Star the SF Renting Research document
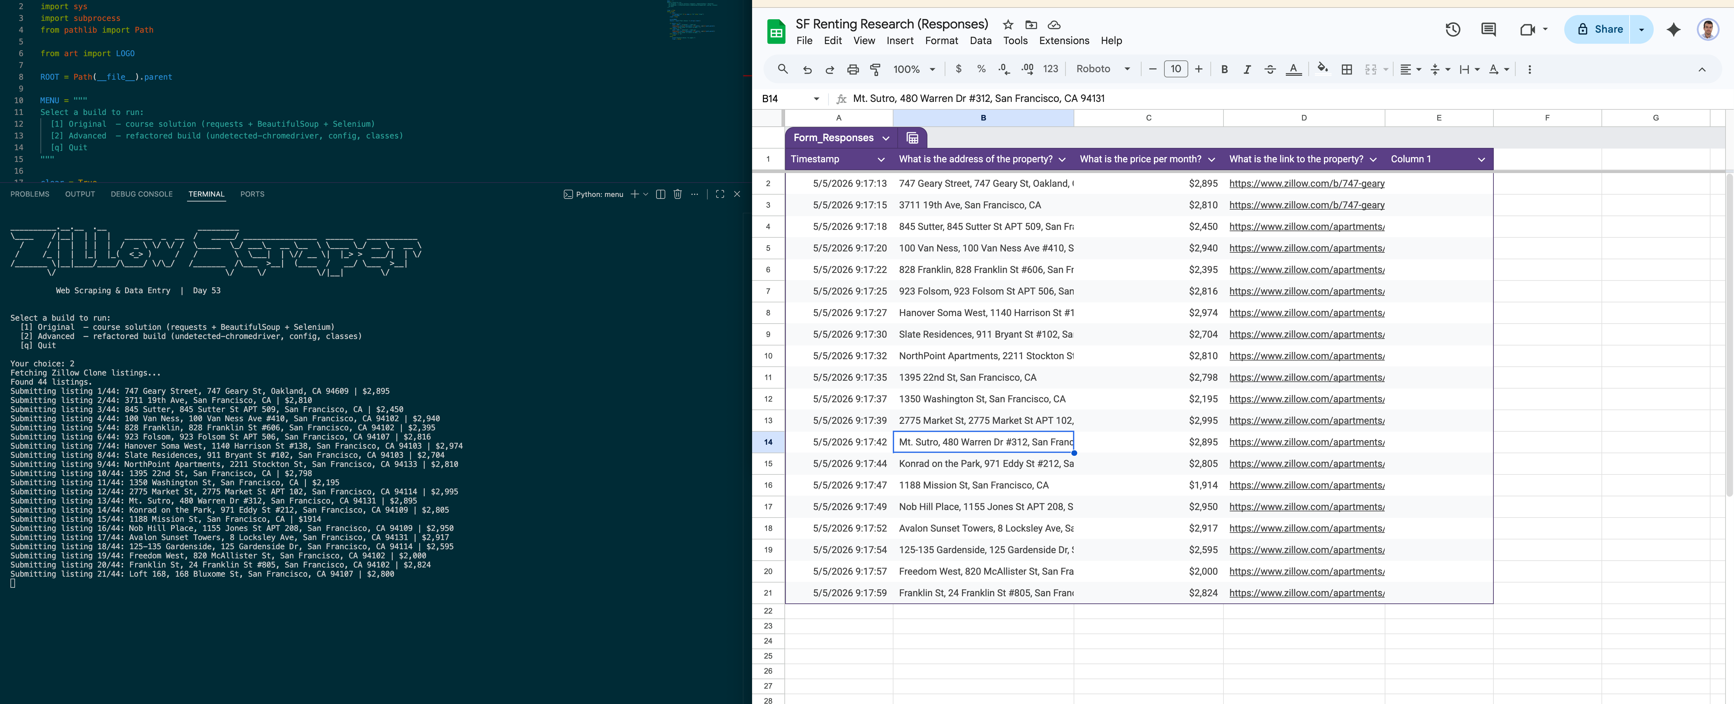Screen dimensions: 1734x704 point(1008,25)
